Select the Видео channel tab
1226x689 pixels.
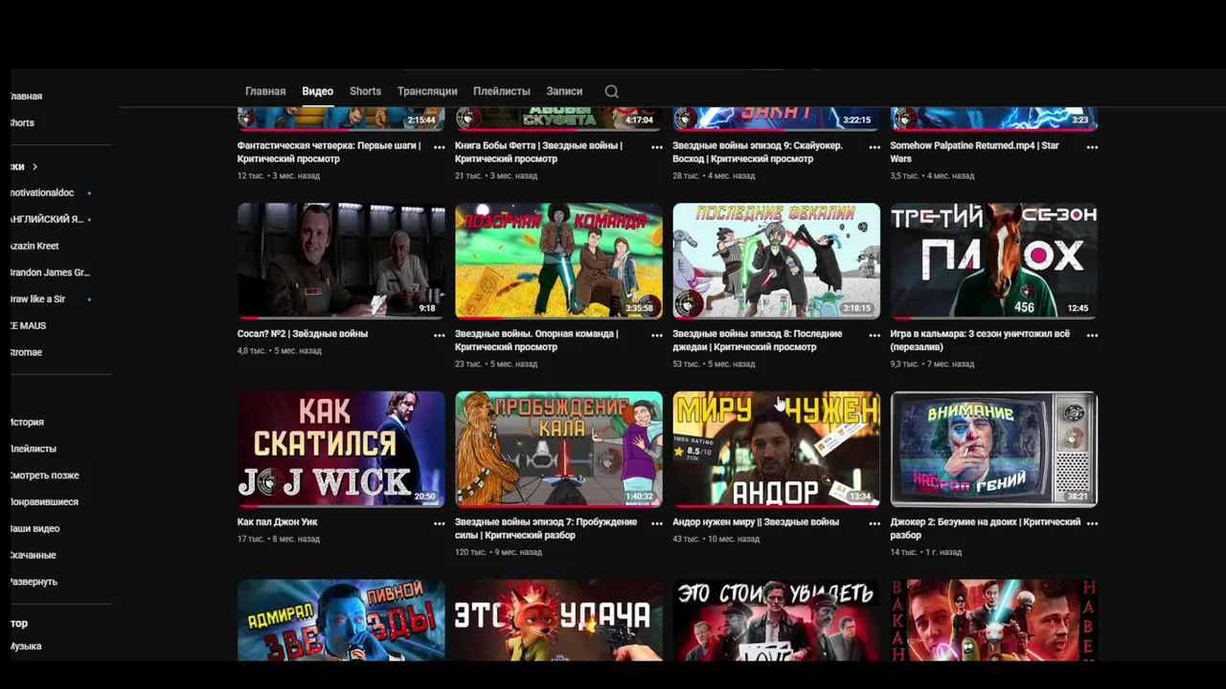[x=317, y=92]
